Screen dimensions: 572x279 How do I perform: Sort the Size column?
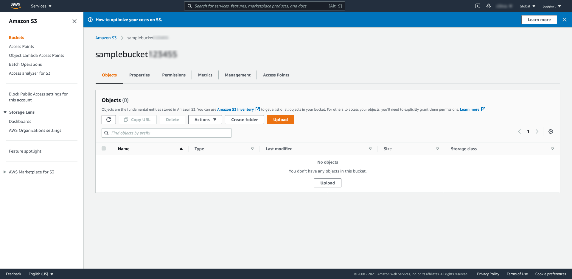point(438,149)
